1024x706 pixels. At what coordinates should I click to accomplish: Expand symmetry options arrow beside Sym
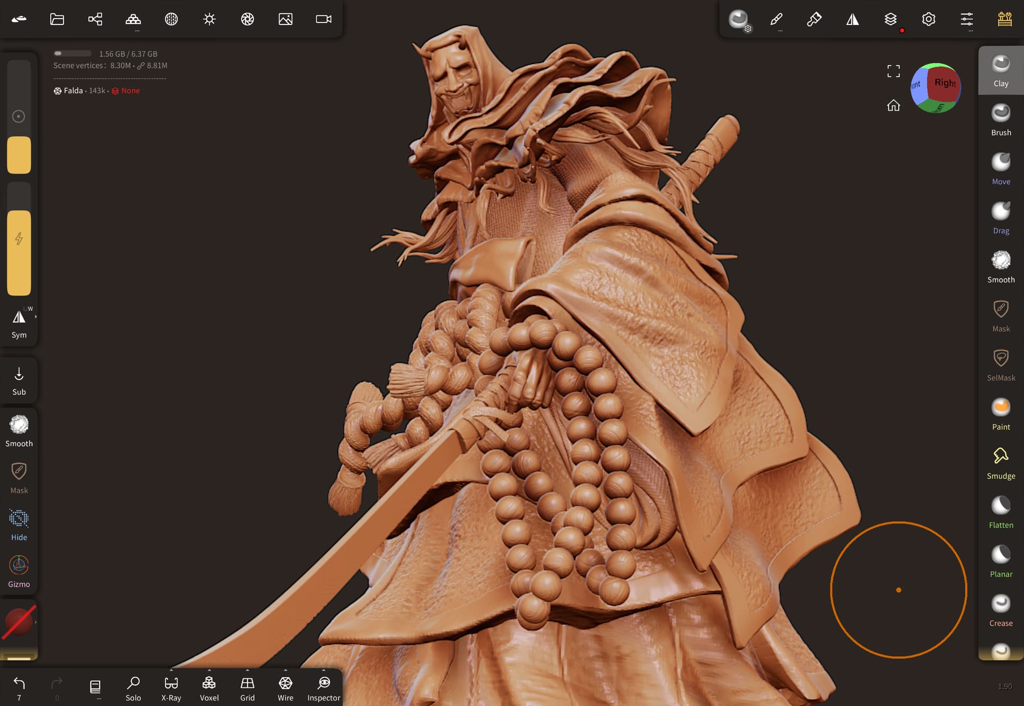click(36, 317)
